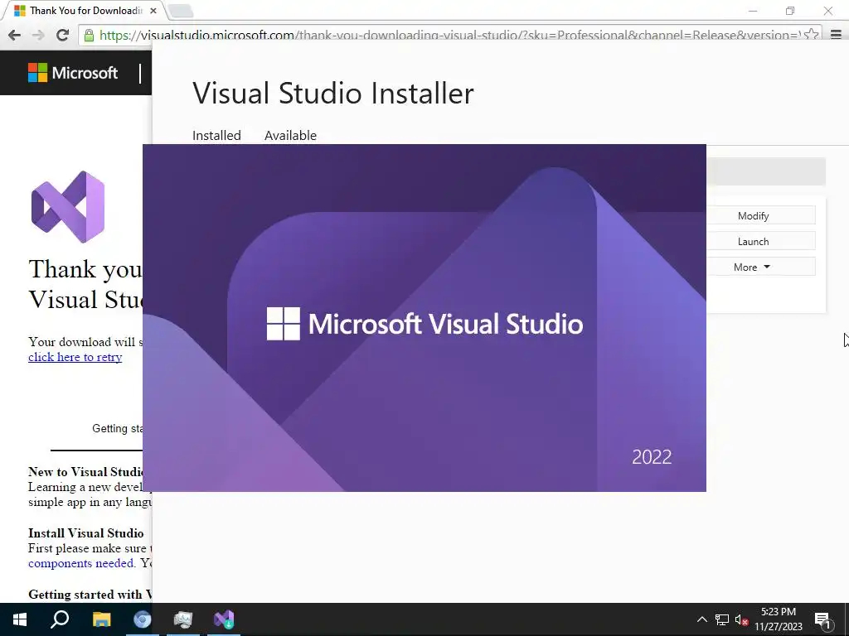
Task: Click the muted volume icon in the tray
Action: [x=742, y=619]
